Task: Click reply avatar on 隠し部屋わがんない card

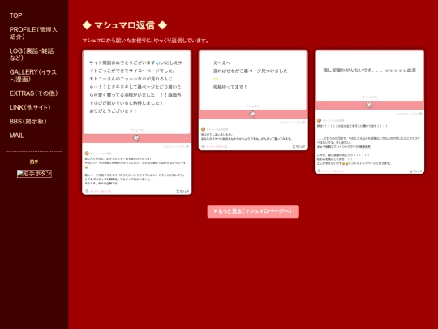Action: [x=319, y=120]
